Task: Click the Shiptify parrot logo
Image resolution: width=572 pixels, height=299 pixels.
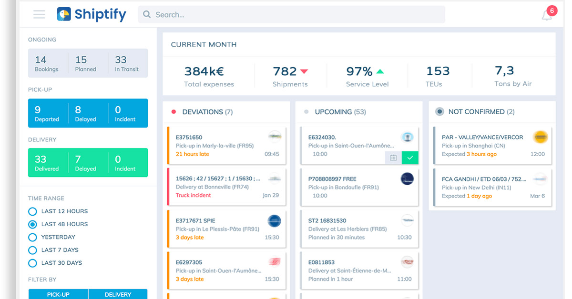Action: 64,14
